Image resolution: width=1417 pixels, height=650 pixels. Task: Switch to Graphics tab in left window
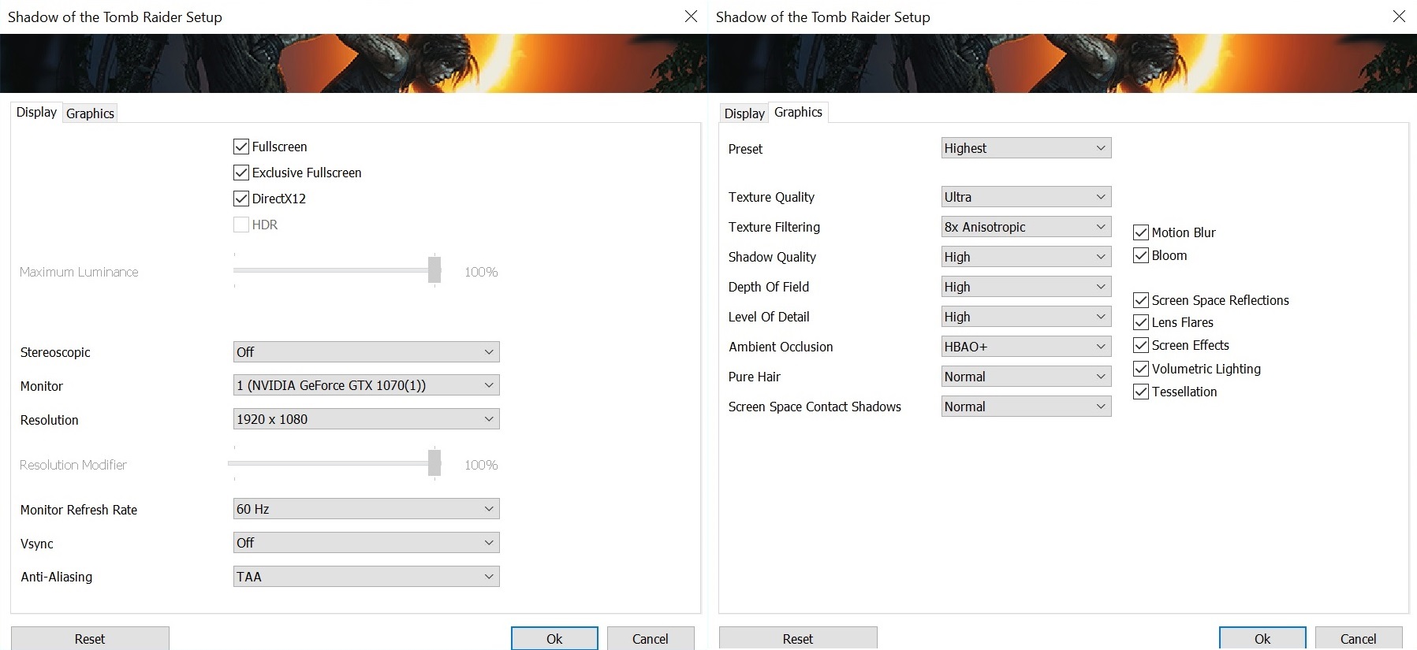tap(90, 113)
